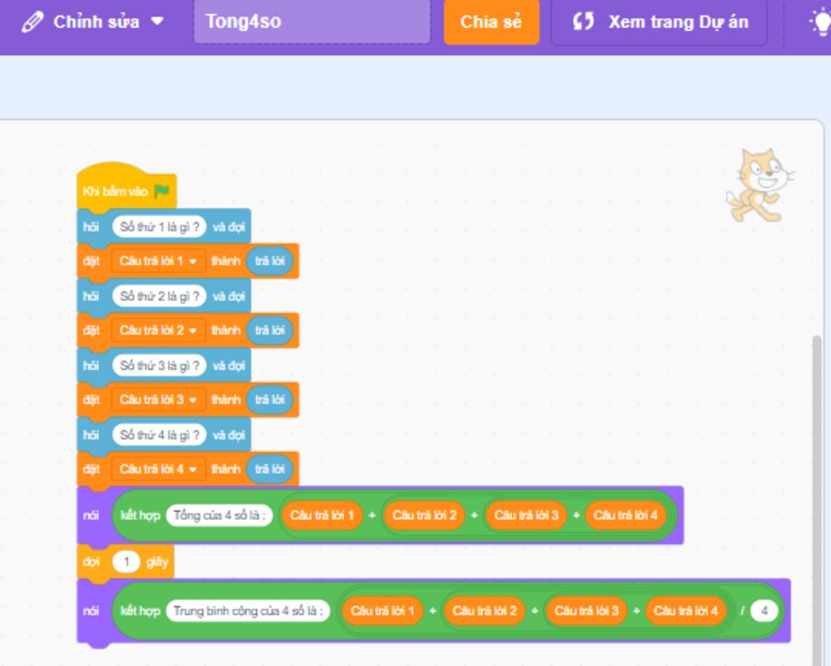Screen dimensions: 831x666
Task: Click trả lời reporter in Câu trả lời 2 block
Action: tap(269, 330)
